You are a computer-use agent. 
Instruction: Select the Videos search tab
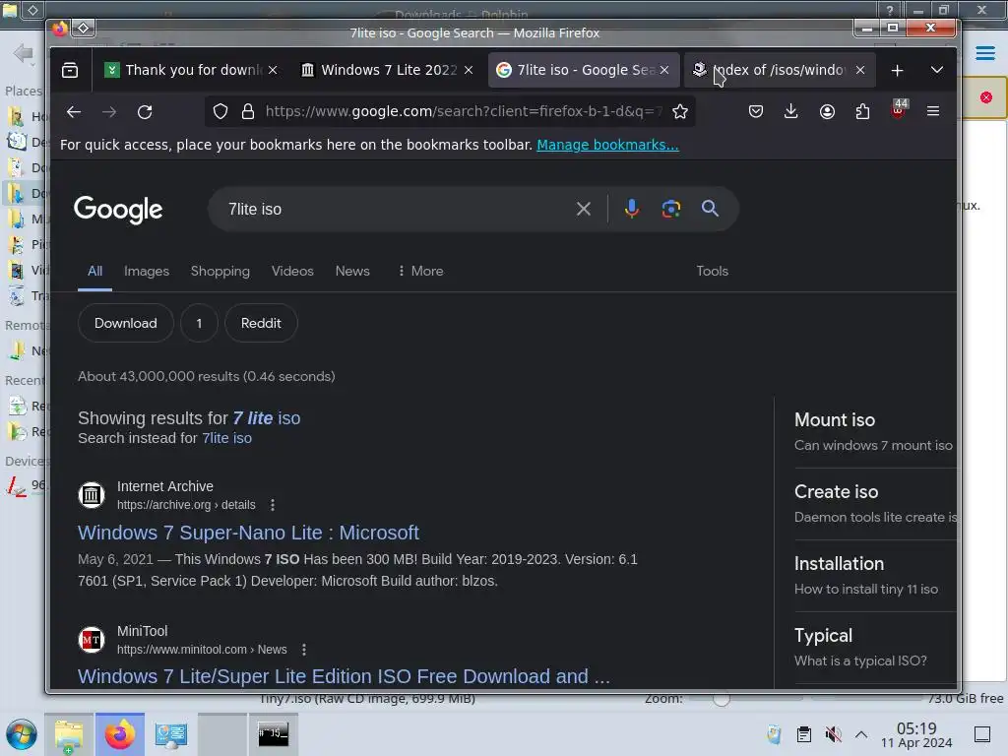click(292, 272)
